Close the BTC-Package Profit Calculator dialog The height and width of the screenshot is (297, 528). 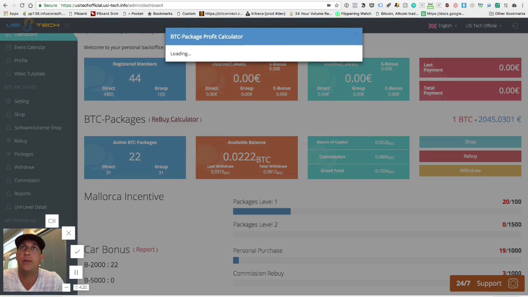pyautogui.click(x=356, y=34)
